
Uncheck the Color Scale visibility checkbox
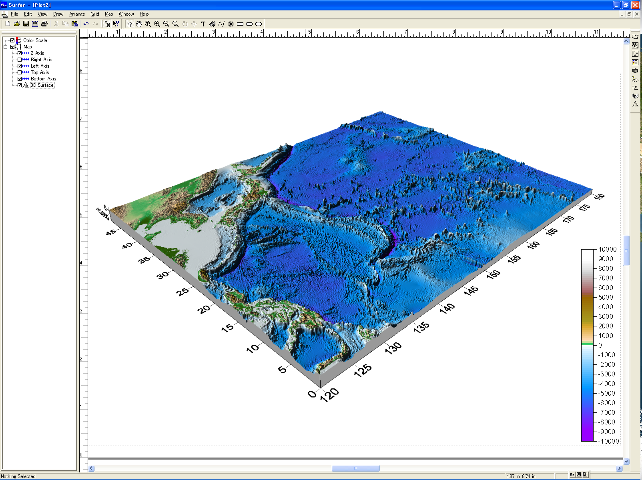point(12,40)
